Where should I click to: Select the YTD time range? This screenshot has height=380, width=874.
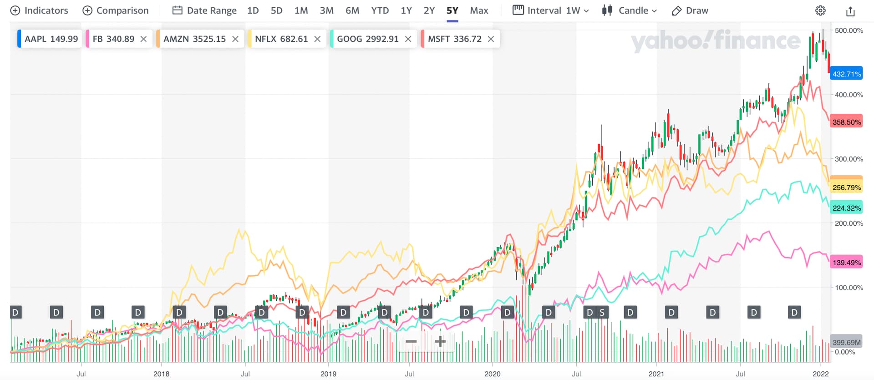(380, 10)
